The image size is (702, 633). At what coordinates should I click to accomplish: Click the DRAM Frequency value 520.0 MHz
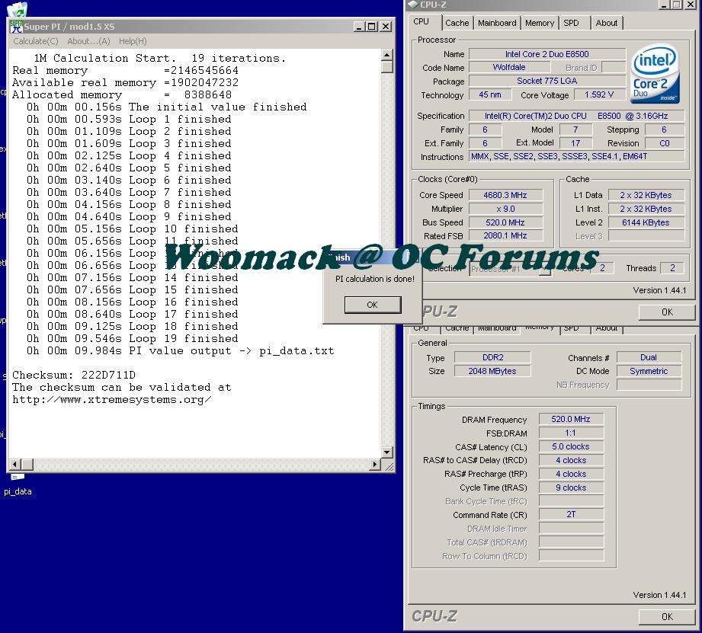point(571,419)
